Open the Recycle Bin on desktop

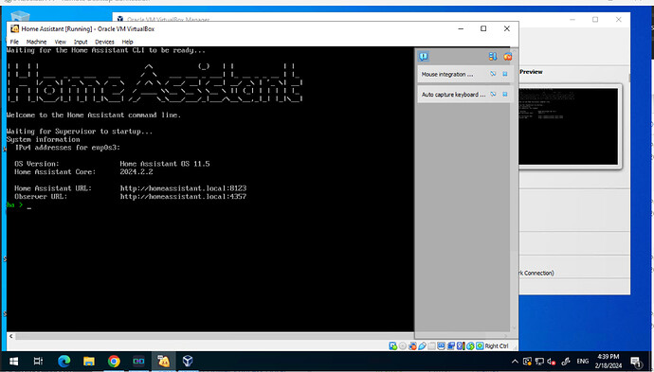[20, 17]
